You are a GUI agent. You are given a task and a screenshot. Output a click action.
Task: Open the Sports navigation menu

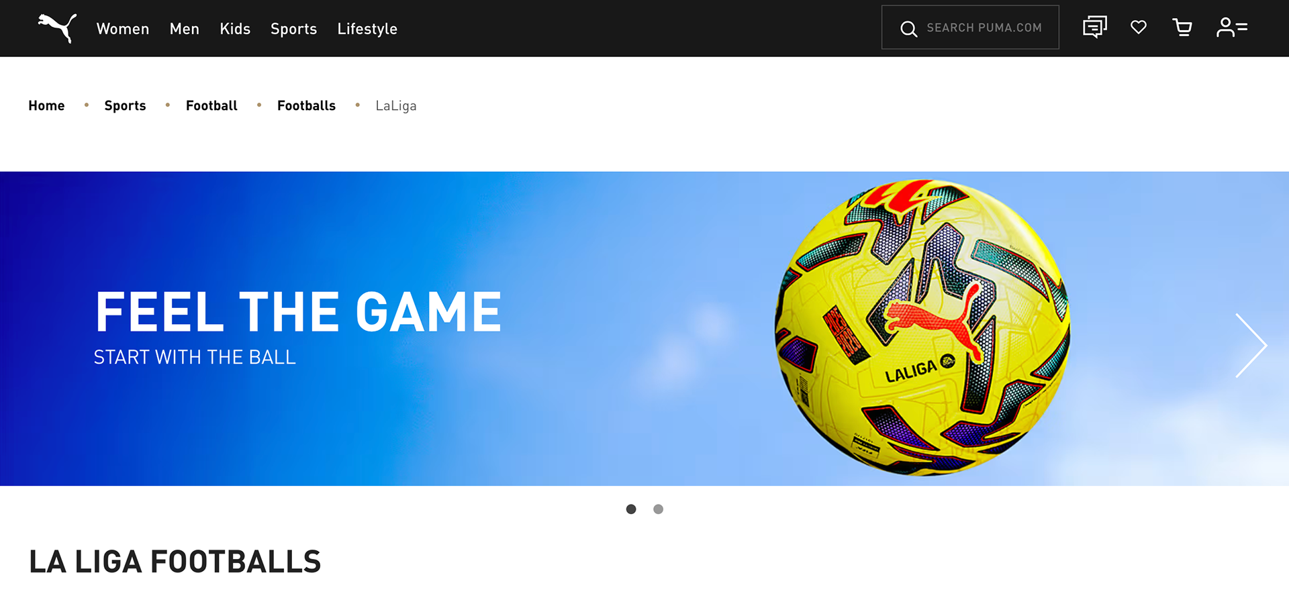293,29
